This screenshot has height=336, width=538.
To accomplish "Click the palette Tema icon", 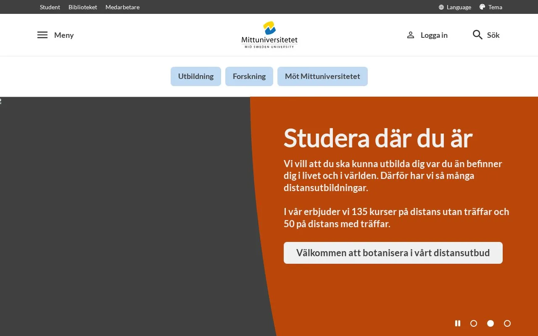I will (x=483, y=7).
